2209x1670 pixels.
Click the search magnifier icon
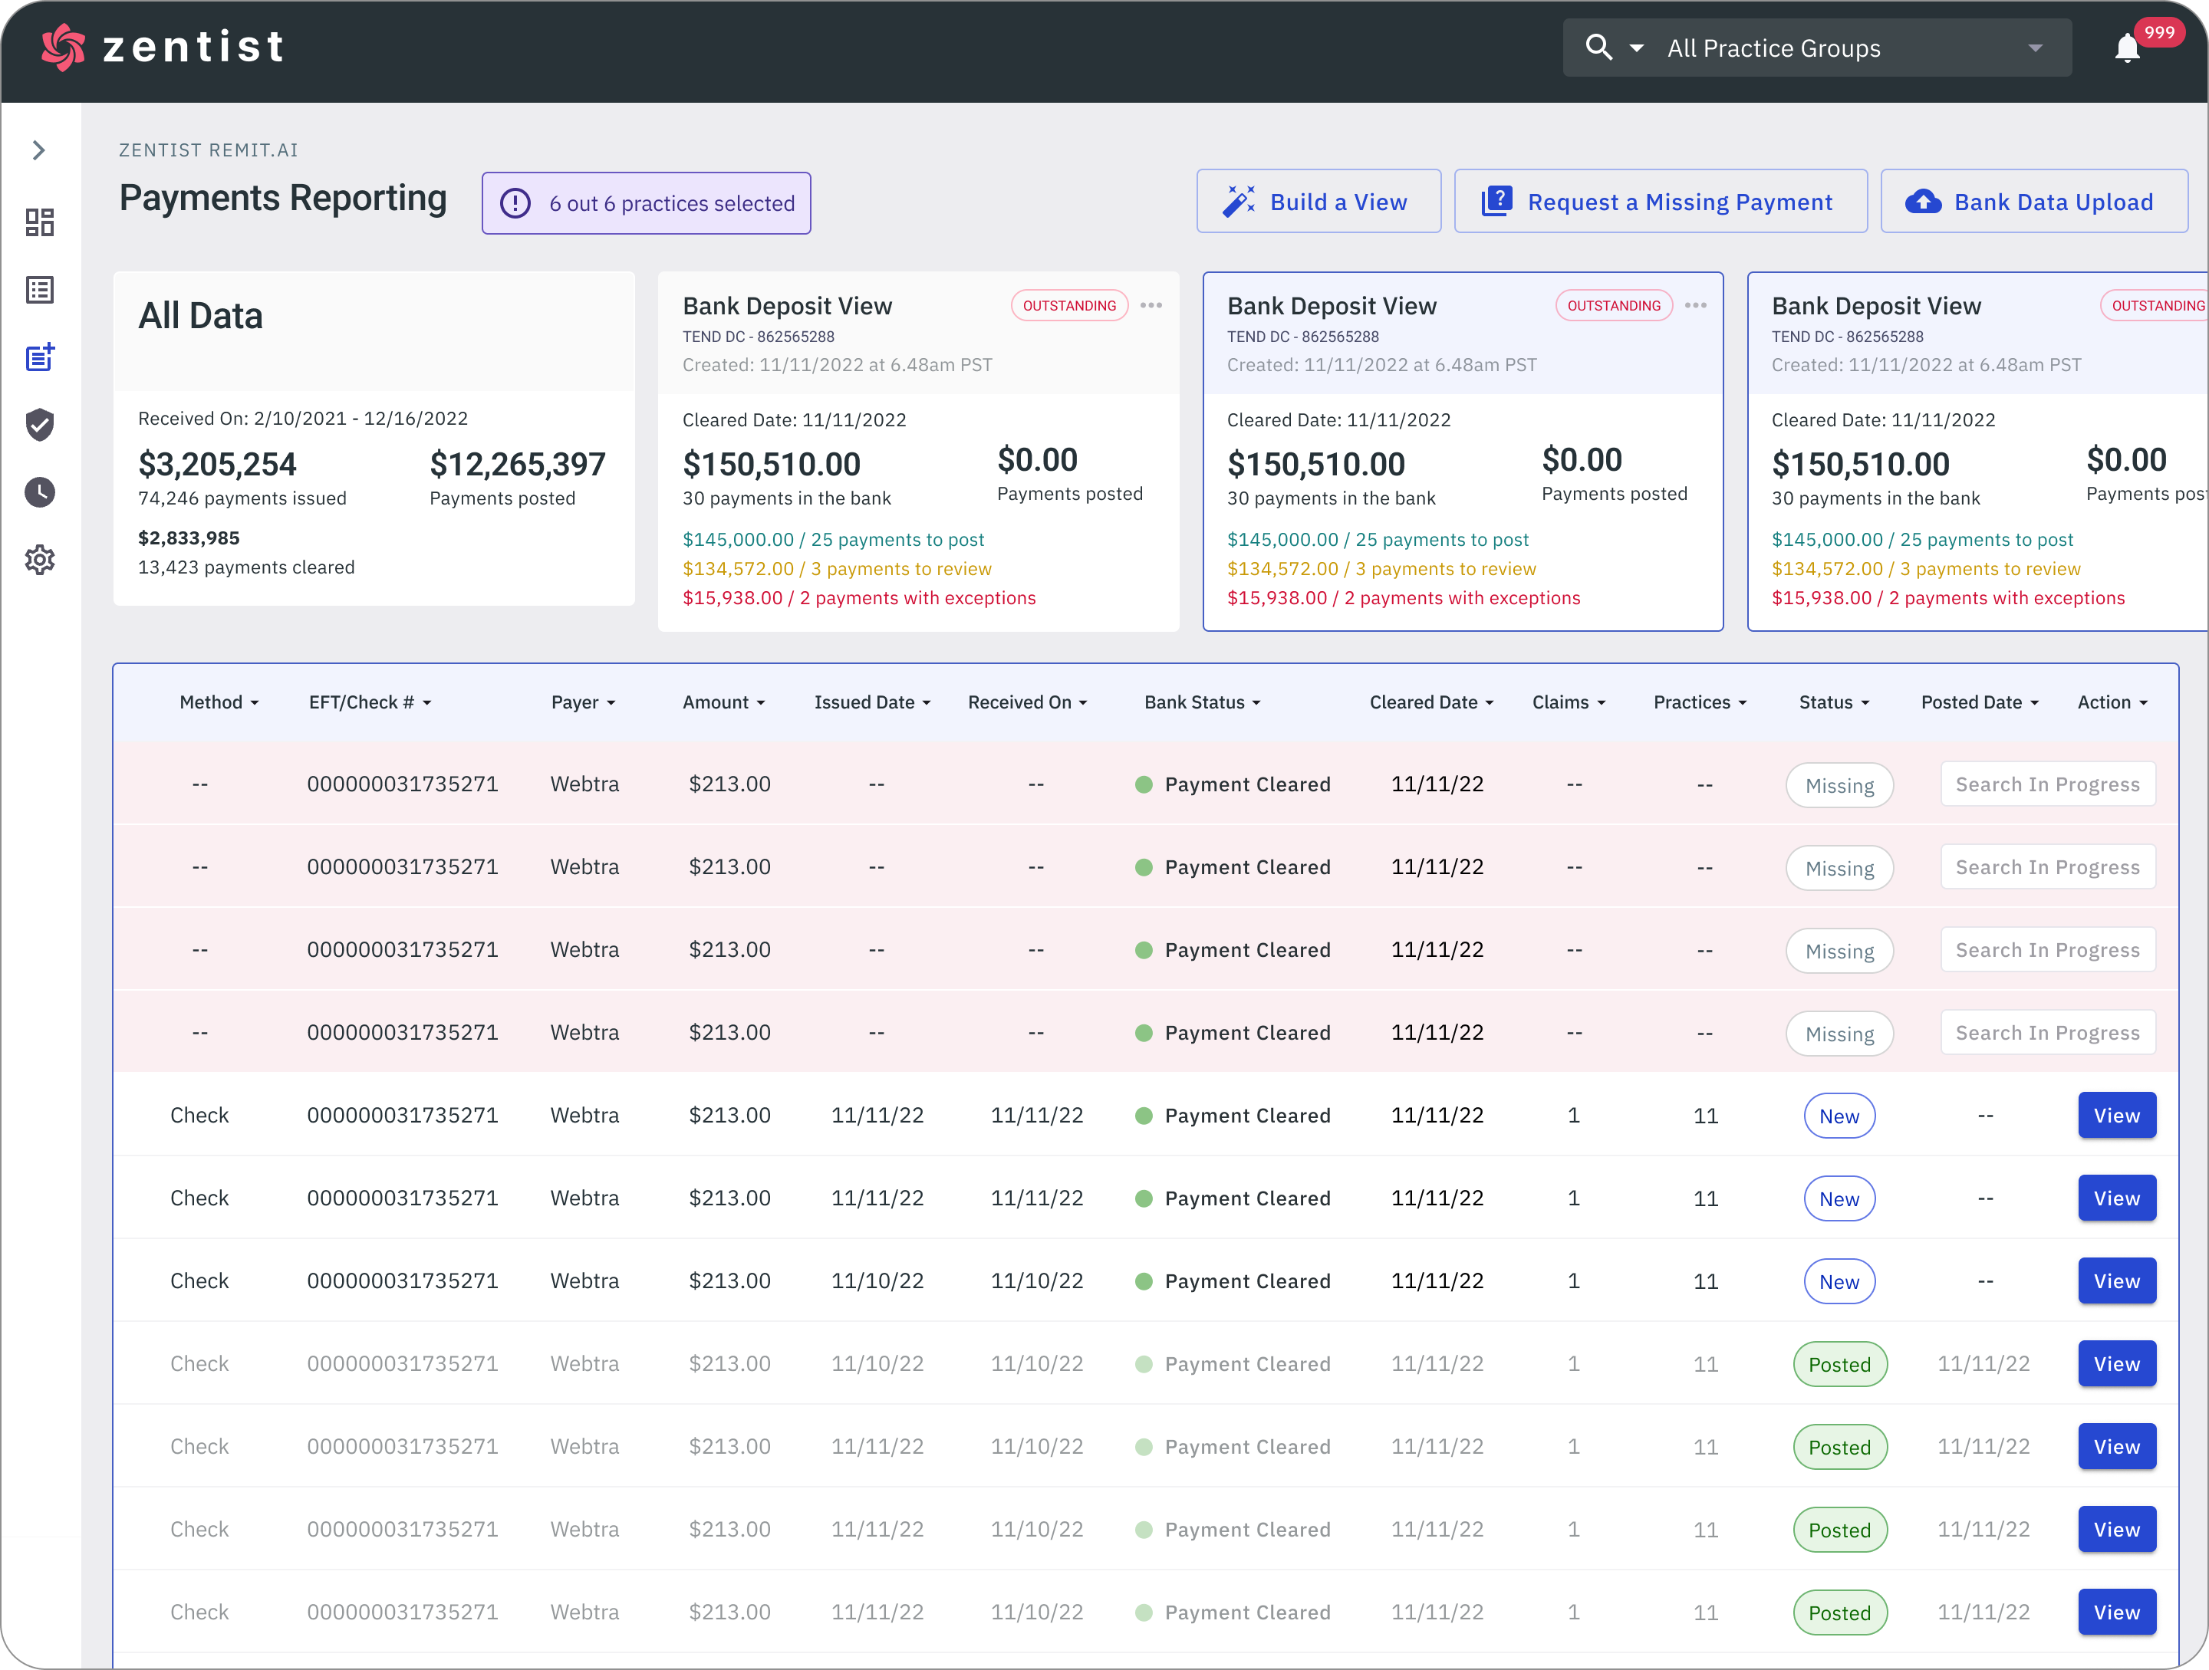click(1598, 47)
